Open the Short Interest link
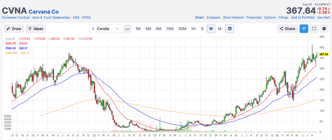332x140 pixels. pos(233,17)
